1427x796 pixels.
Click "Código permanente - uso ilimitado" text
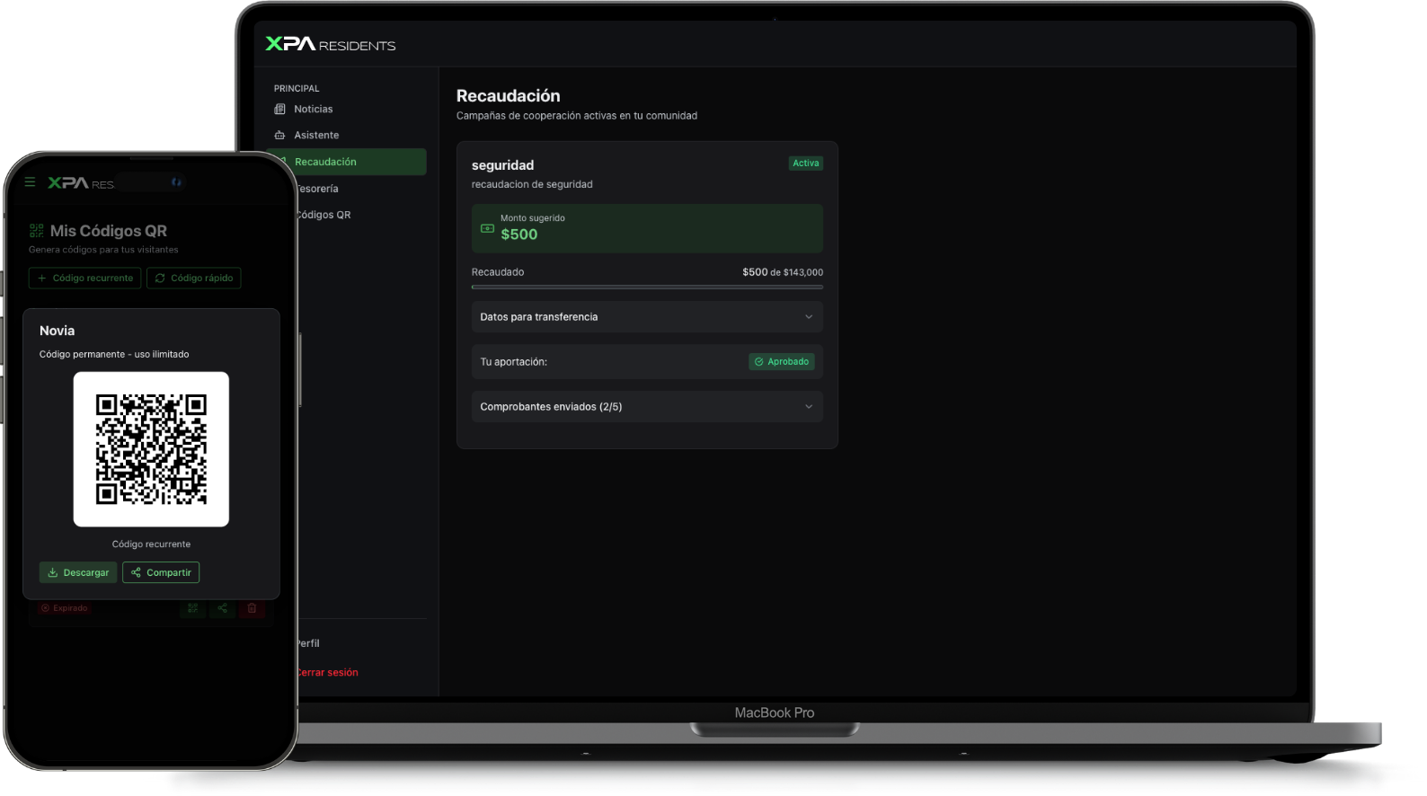click(114, 354)
